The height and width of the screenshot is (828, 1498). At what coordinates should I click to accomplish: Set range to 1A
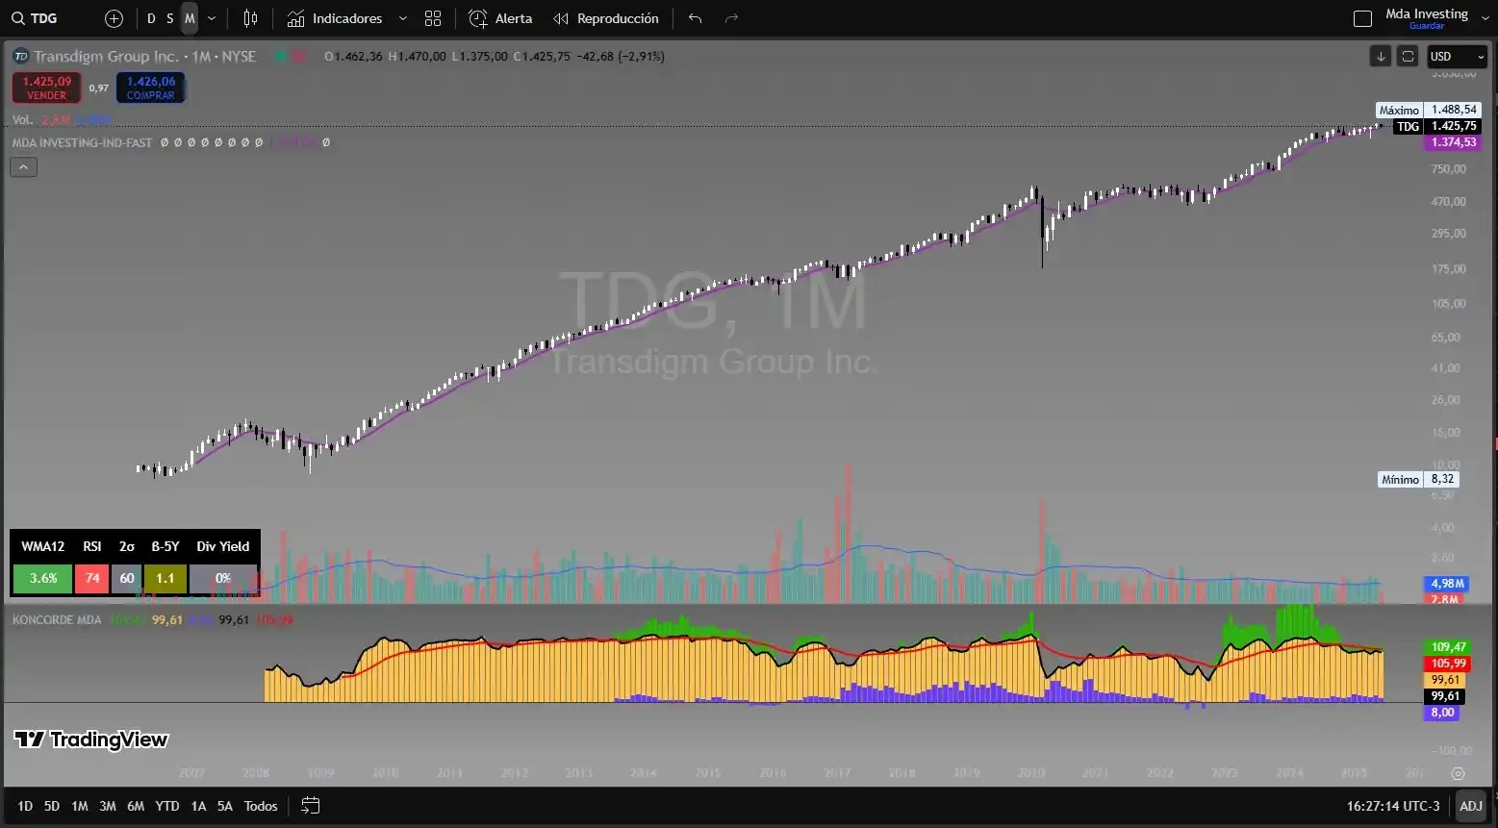click(198, 806)
